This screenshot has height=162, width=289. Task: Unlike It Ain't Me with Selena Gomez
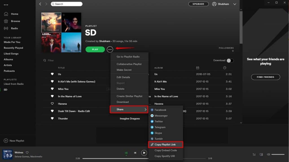[52, 81]
